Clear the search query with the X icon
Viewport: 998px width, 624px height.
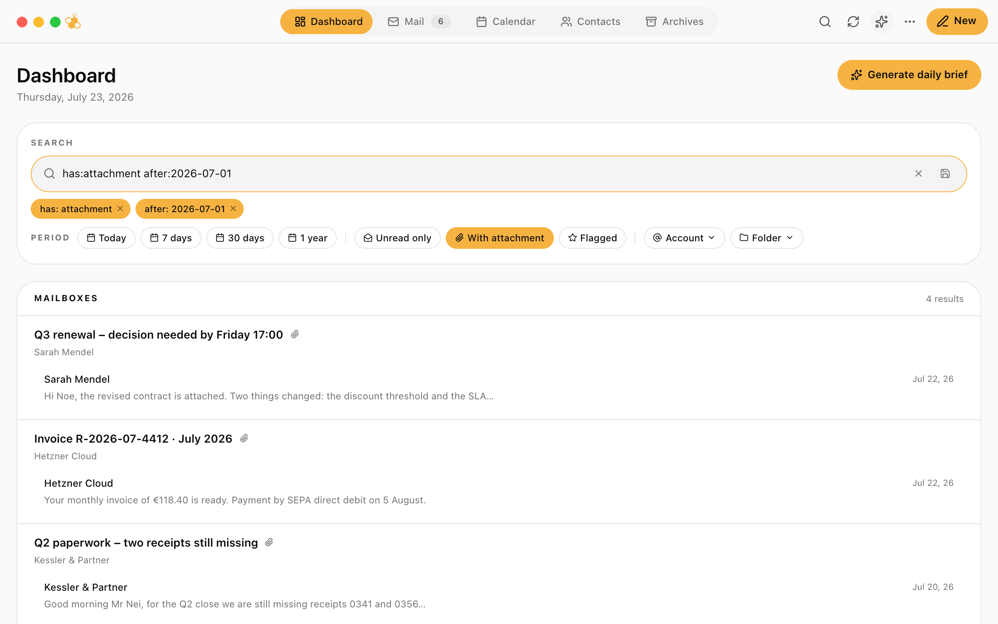tap(919, 173)
